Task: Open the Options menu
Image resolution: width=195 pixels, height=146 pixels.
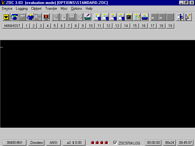Action: [x=76, y=9]
